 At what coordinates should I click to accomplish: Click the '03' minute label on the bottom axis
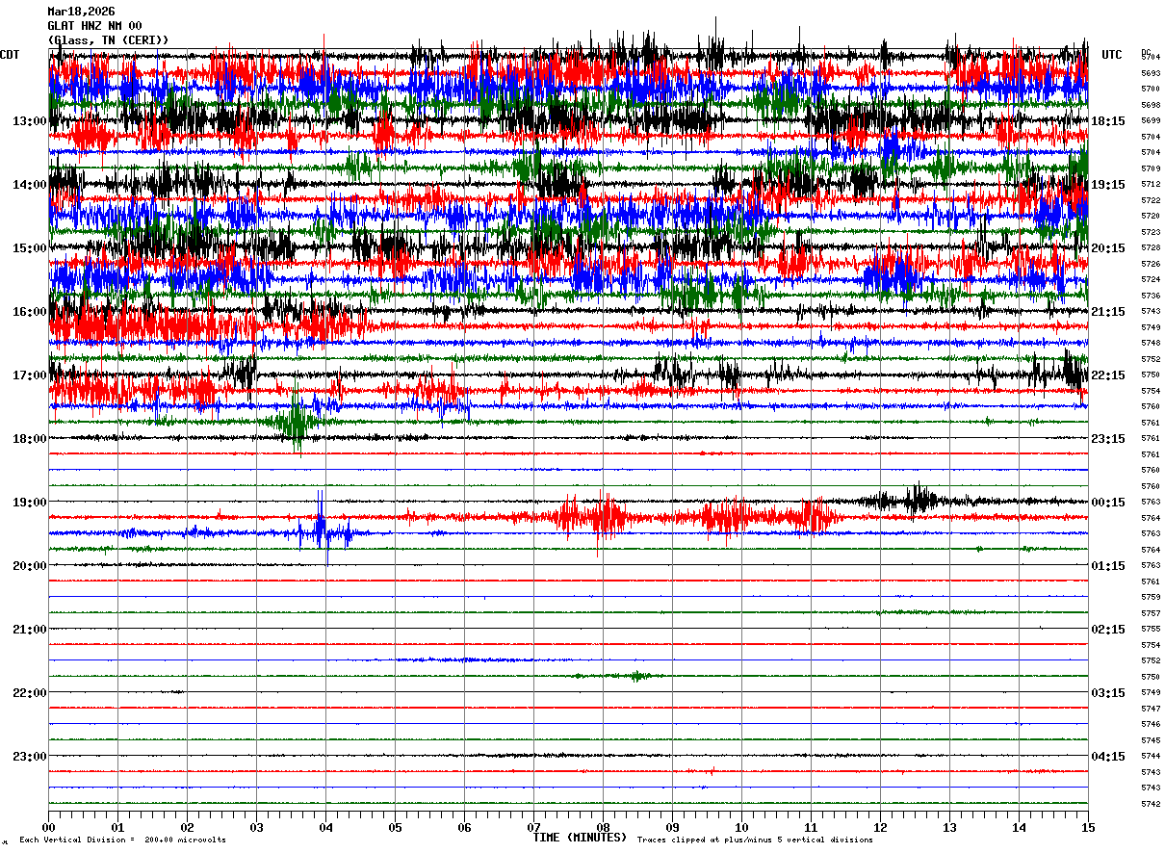(x=256, y=827)
